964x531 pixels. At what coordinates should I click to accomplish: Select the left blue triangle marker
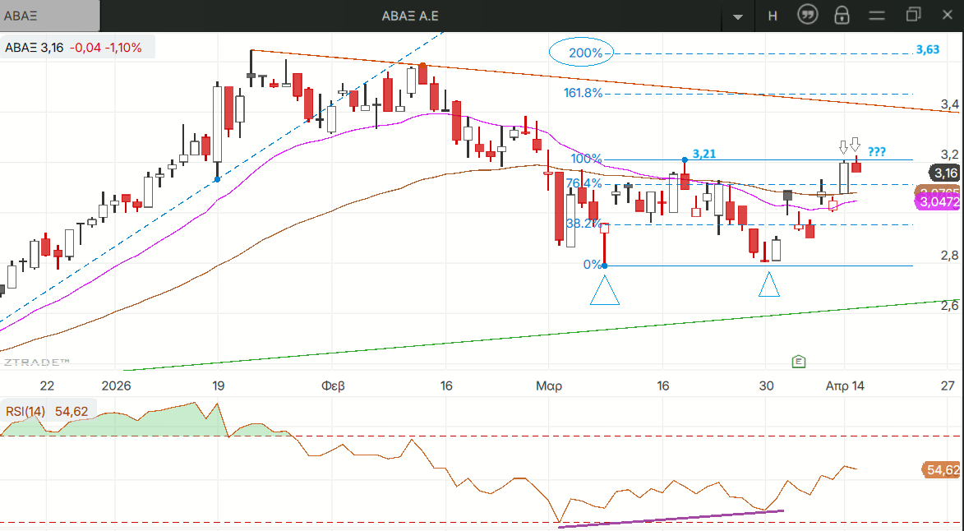pyautogui.click(x=605, y=291)
